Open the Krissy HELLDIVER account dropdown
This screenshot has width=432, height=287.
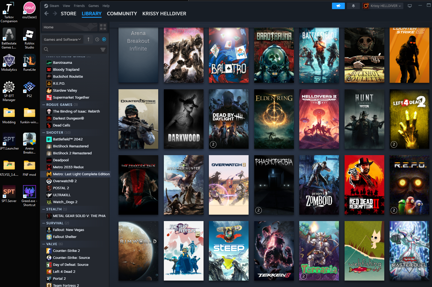coord(383,6)
